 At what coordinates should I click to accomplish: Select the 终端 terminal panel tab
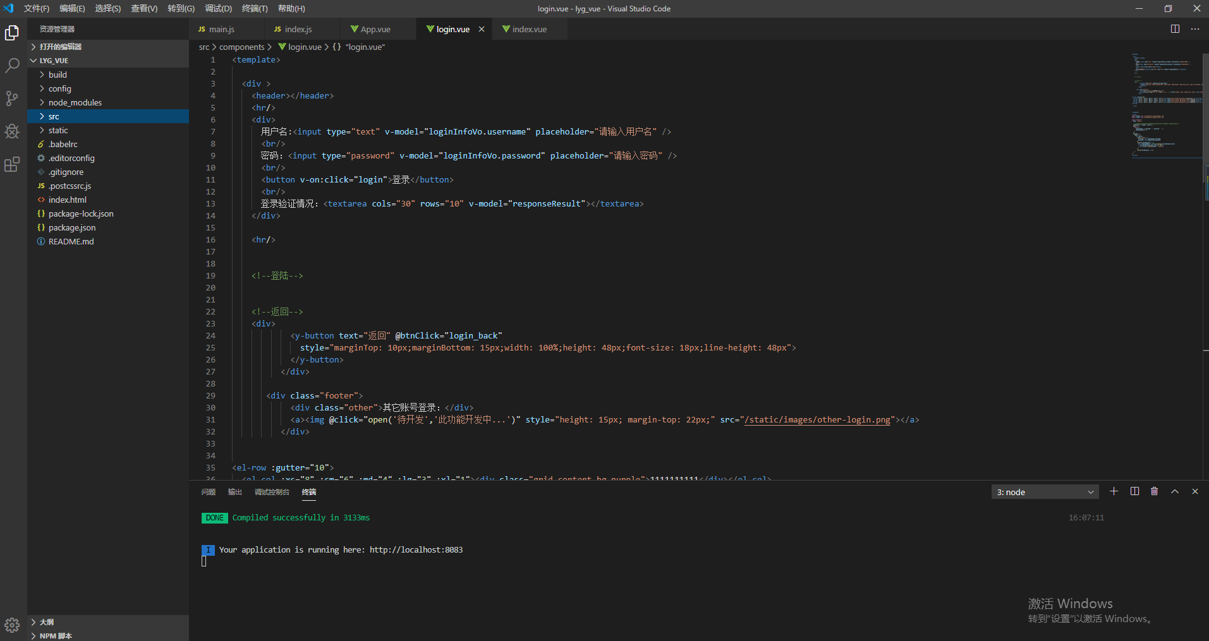(x=309, y=492)
